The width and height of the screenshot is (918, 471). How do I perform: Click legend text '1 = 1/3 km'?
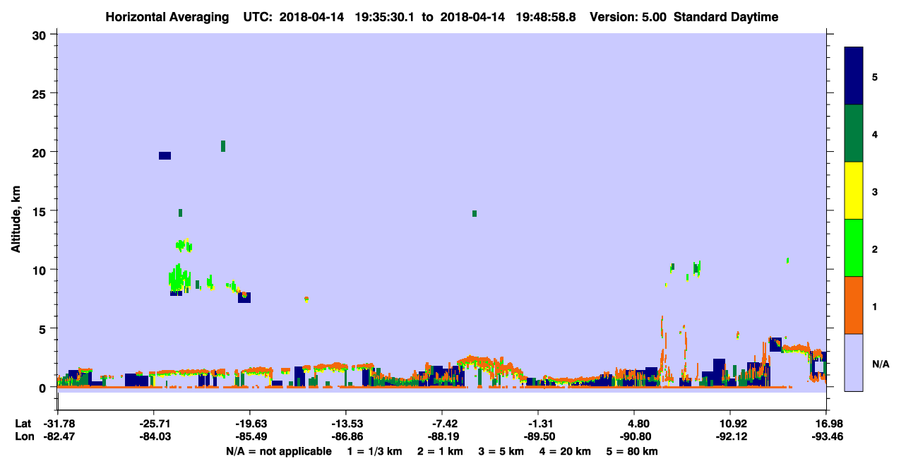click(375, 451)
